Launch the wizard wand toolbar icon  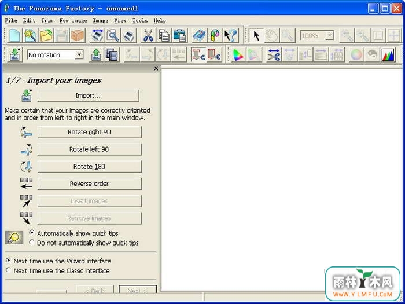[x=31, y=35]
